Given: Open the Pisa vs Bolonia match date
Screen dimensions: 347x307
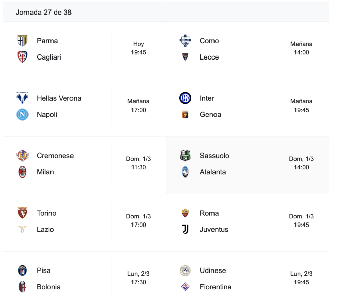Looking at the screenshot, I should point(139,274).
